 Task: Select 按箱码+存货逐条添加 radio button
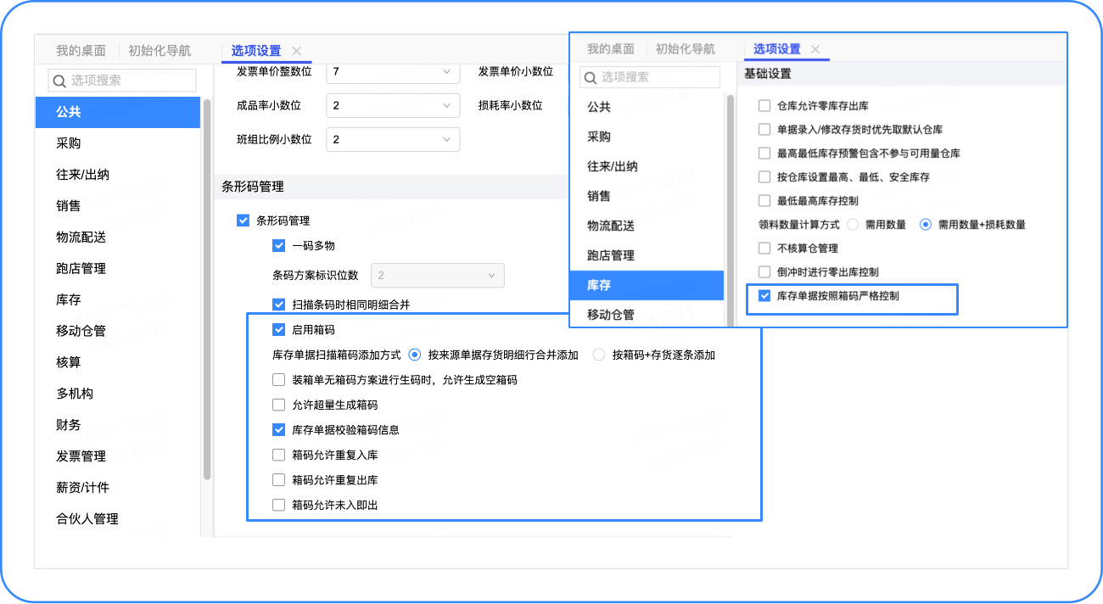(x=599, y=355)
